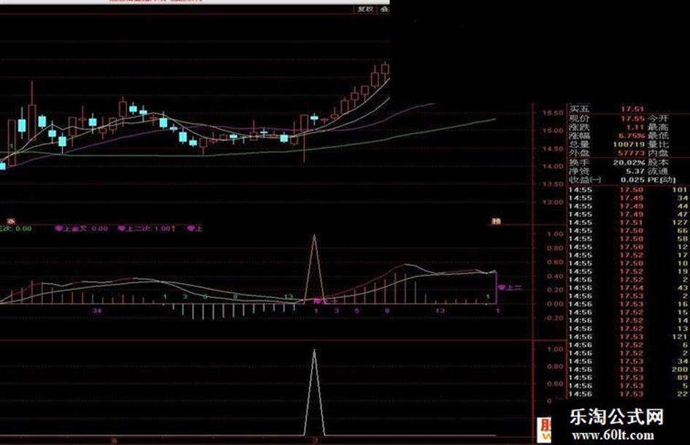Click the PE(动) label in quote panel
This screenshot has width=690, height=445.
click(662, 180)
